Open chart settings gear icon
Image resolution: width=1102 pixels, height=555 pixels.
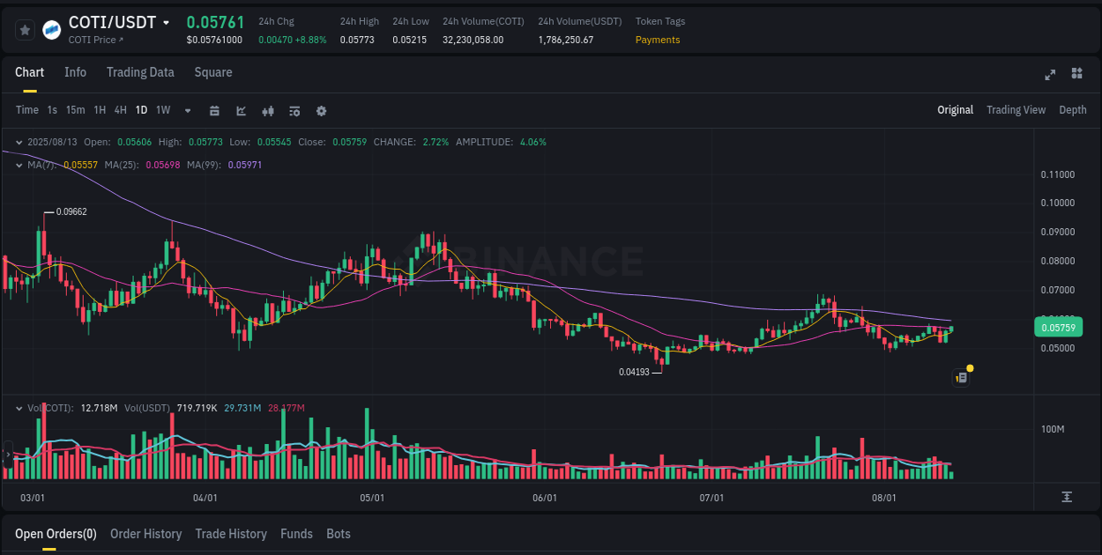click(x=321, y=110)
